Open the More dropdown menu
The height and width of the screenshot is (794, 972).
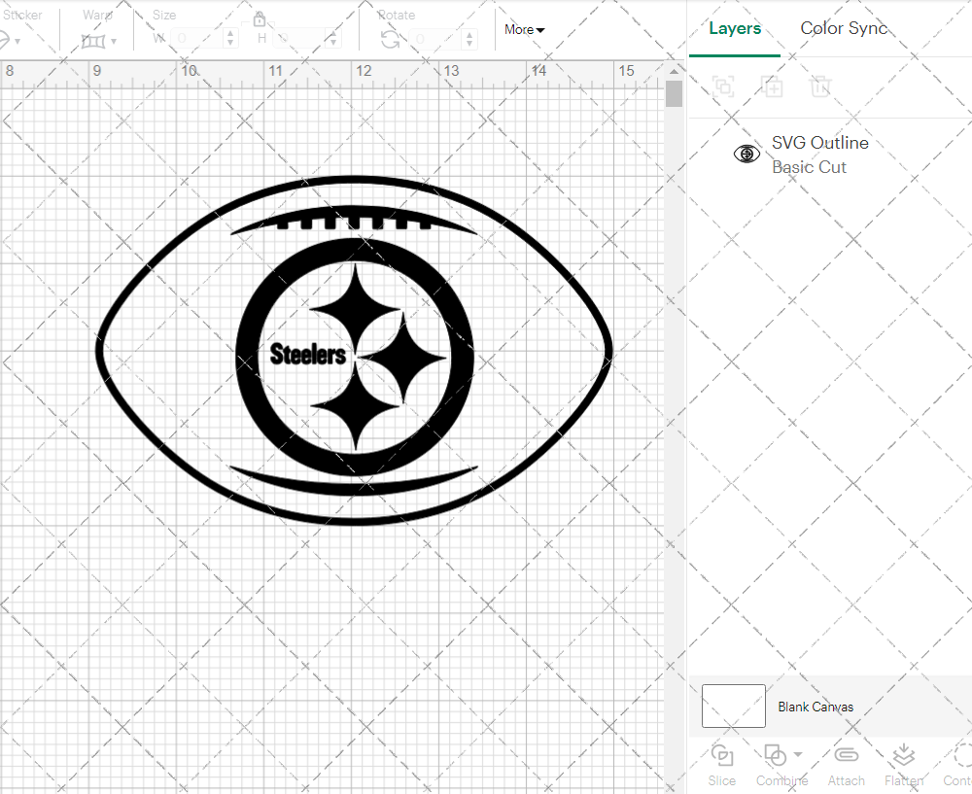[524, 30]
